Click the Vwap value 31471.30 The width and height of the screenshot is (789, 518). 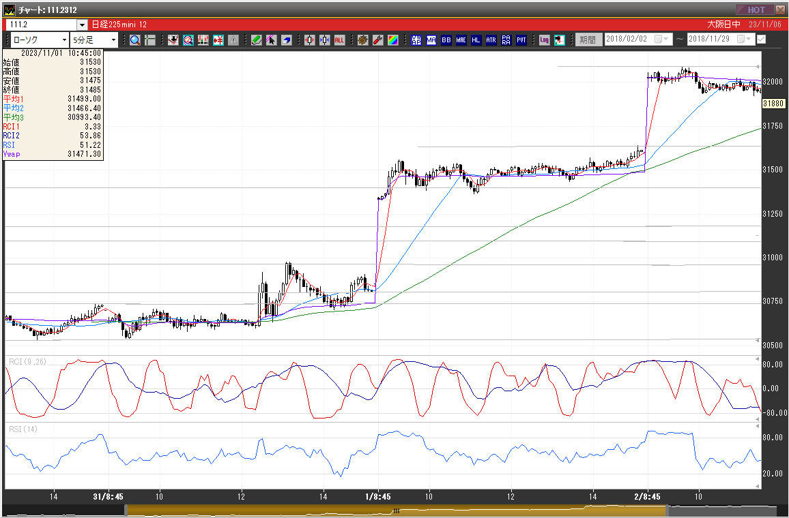point(84,154)
